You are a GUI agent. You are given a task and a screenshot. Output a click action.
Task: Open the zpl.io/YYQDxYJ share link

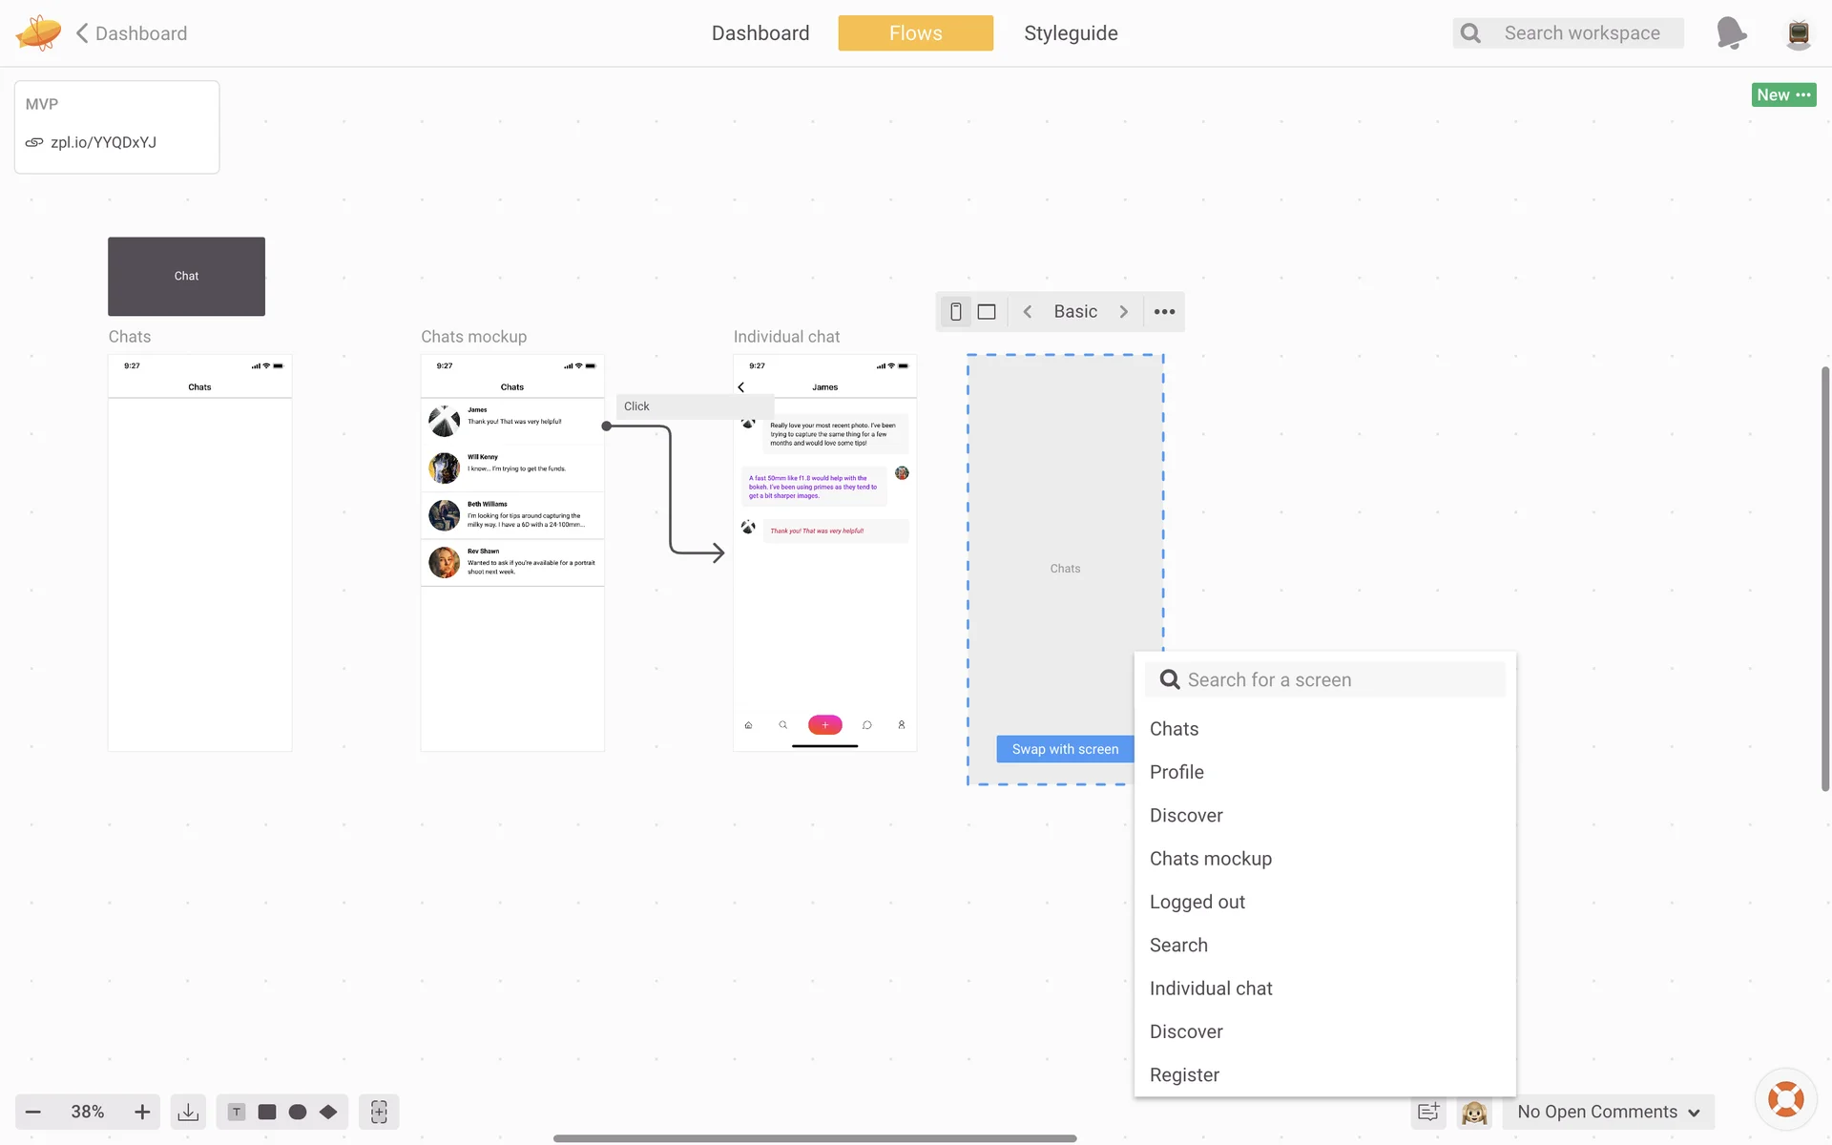tap(103, 142)
